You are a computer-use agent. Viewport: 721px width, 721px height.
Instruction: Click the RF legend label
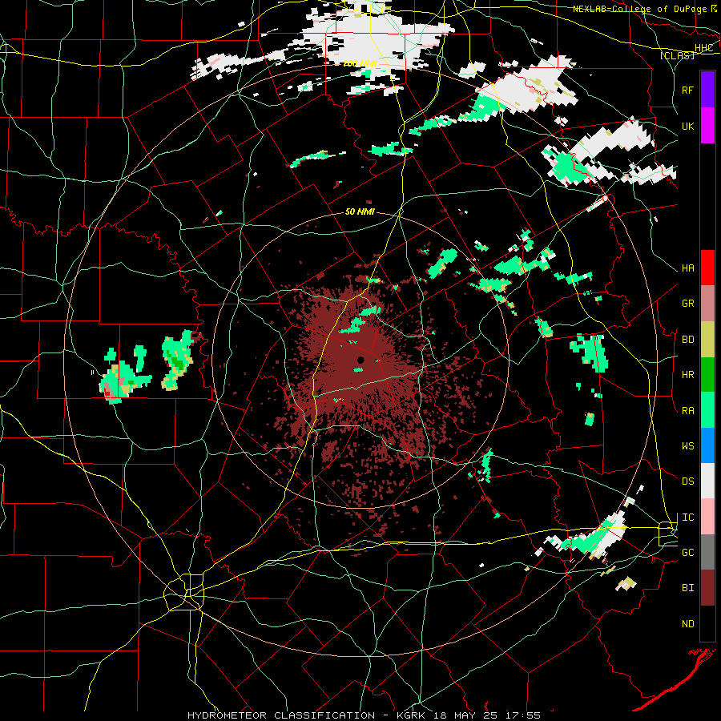coord(687,90)
